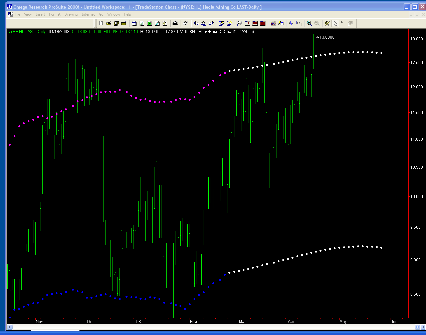Viewport: 426px width, 335px height.
Task: Click the <-13.0300 price label on chart
Action: click(325, 37)
